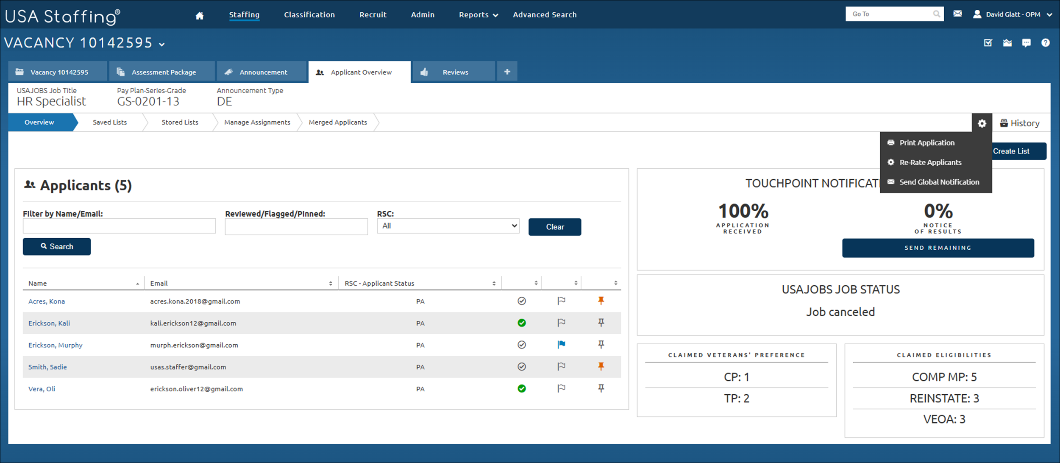This screenshot has width=1060, height=463.
Task: Open applicant Acres, Kona
Action: tap(47, 301)
